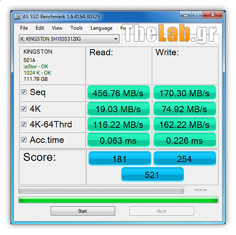Select the write access time 0.226 ms
Image resolution: width=236 pixels, height=235 pixels.
(185, 140)
